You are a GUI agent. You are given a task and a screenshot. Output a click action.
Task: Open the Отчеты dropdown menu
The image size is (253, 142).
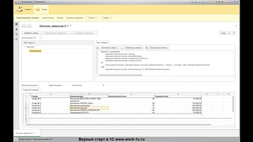pos(92,18)
